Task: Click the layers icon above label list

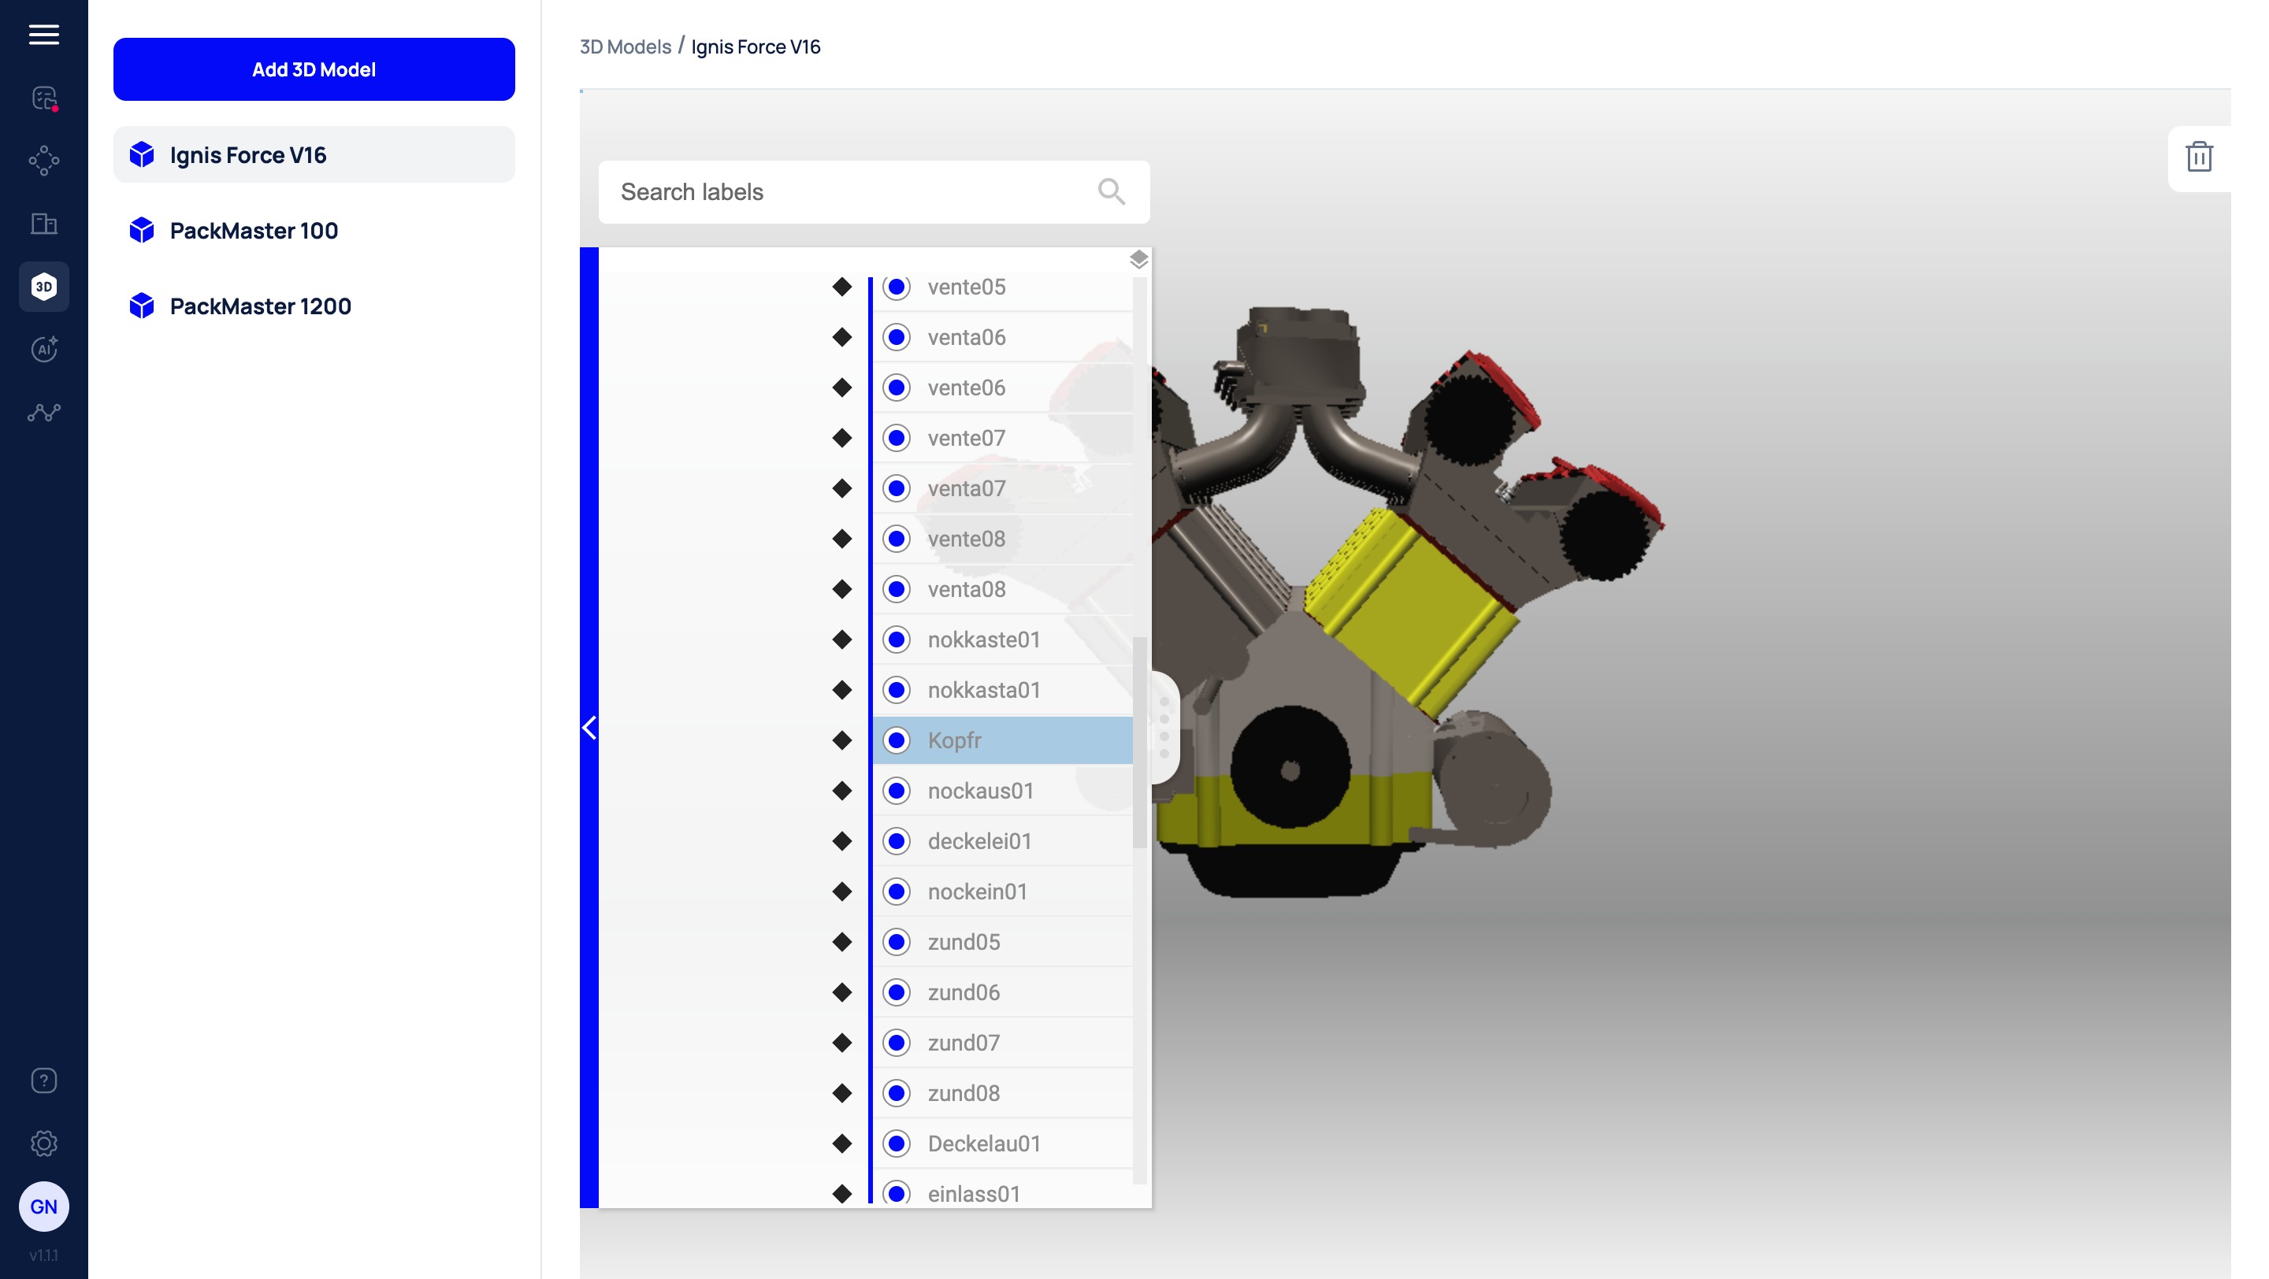Action: pyautogui.click(x=1138, y=259)
